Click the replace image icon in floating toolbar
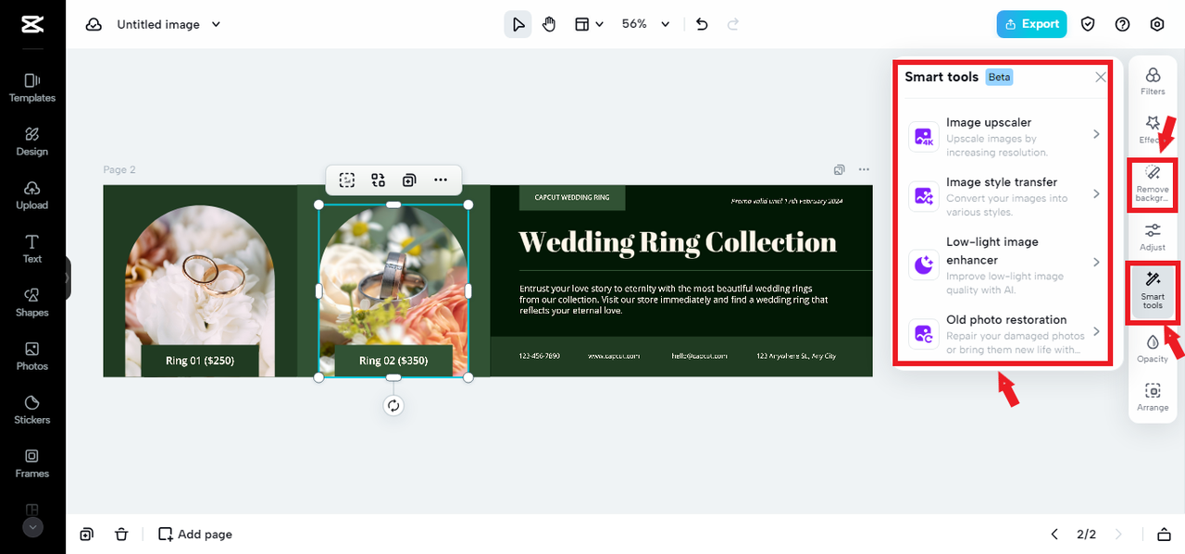Viewport: 1185px width, 554px height. click(x=378, y=180)
